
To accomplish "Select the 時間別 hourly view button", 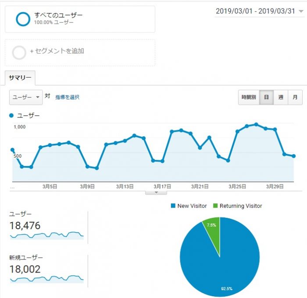I will click(x=248, y=97).
